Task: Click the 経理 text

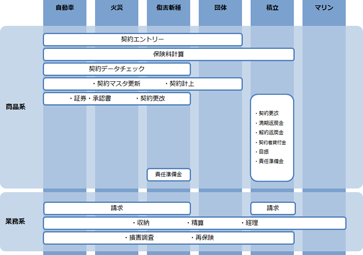Action: click(x=252, y=223)
